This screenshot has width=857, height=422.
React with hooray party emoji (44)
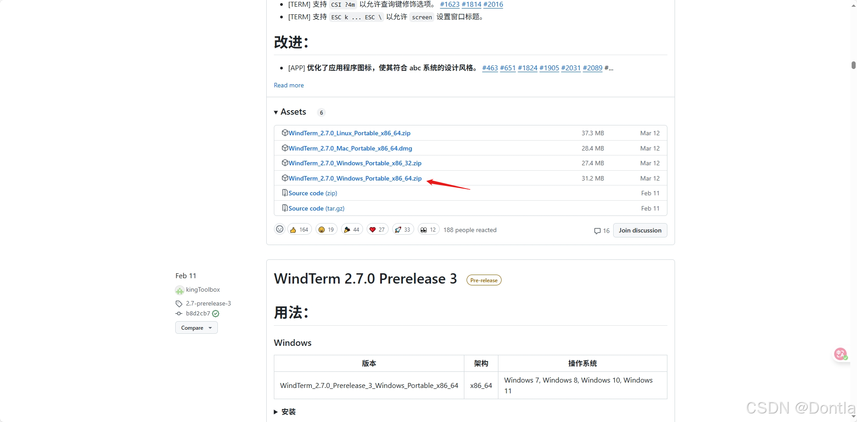(x=352, y=230)
